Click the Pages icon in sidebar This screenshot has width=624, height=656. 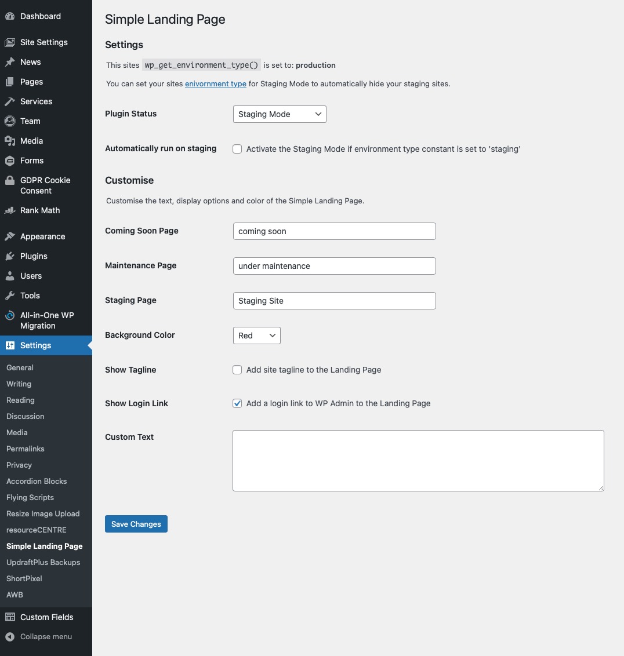[x=10, y=82]
